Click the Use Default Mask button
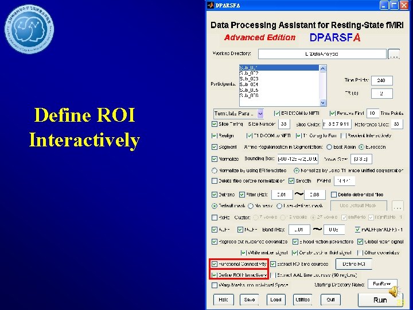 click(358, 206)
